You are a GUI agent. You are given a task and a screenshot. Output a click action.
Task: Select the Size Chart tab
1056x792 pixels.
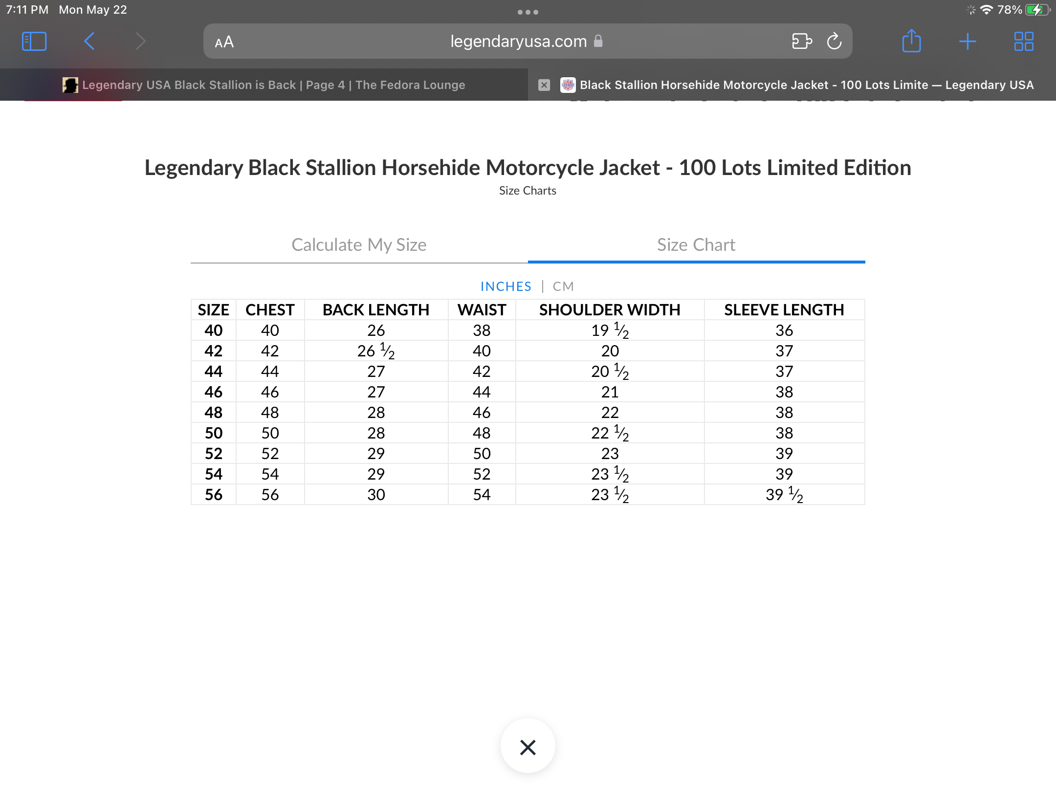click(x=697, y=245)
